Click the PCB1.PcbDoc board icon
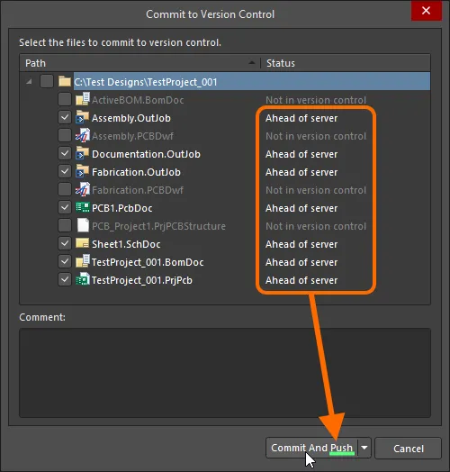This screenshot has height=472, width=450. click(83, 207)
